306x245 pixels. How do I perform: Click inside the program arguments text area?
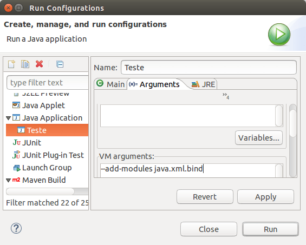(188, 116)
